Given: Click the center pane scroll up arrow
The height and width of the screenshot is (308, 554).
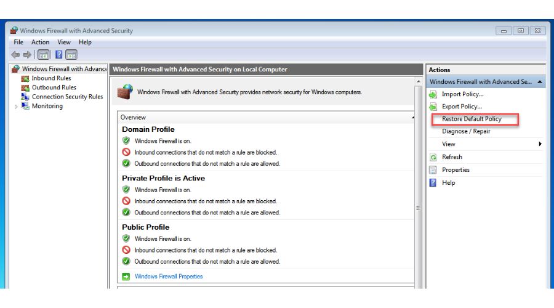Looking at the screenshot, I should point(419,81).
